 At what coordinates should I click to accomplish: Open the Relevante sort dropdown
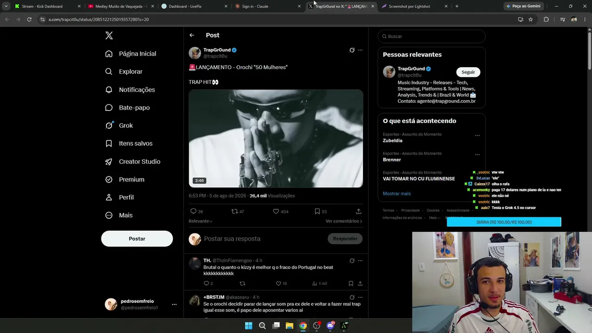pos(201,221)
